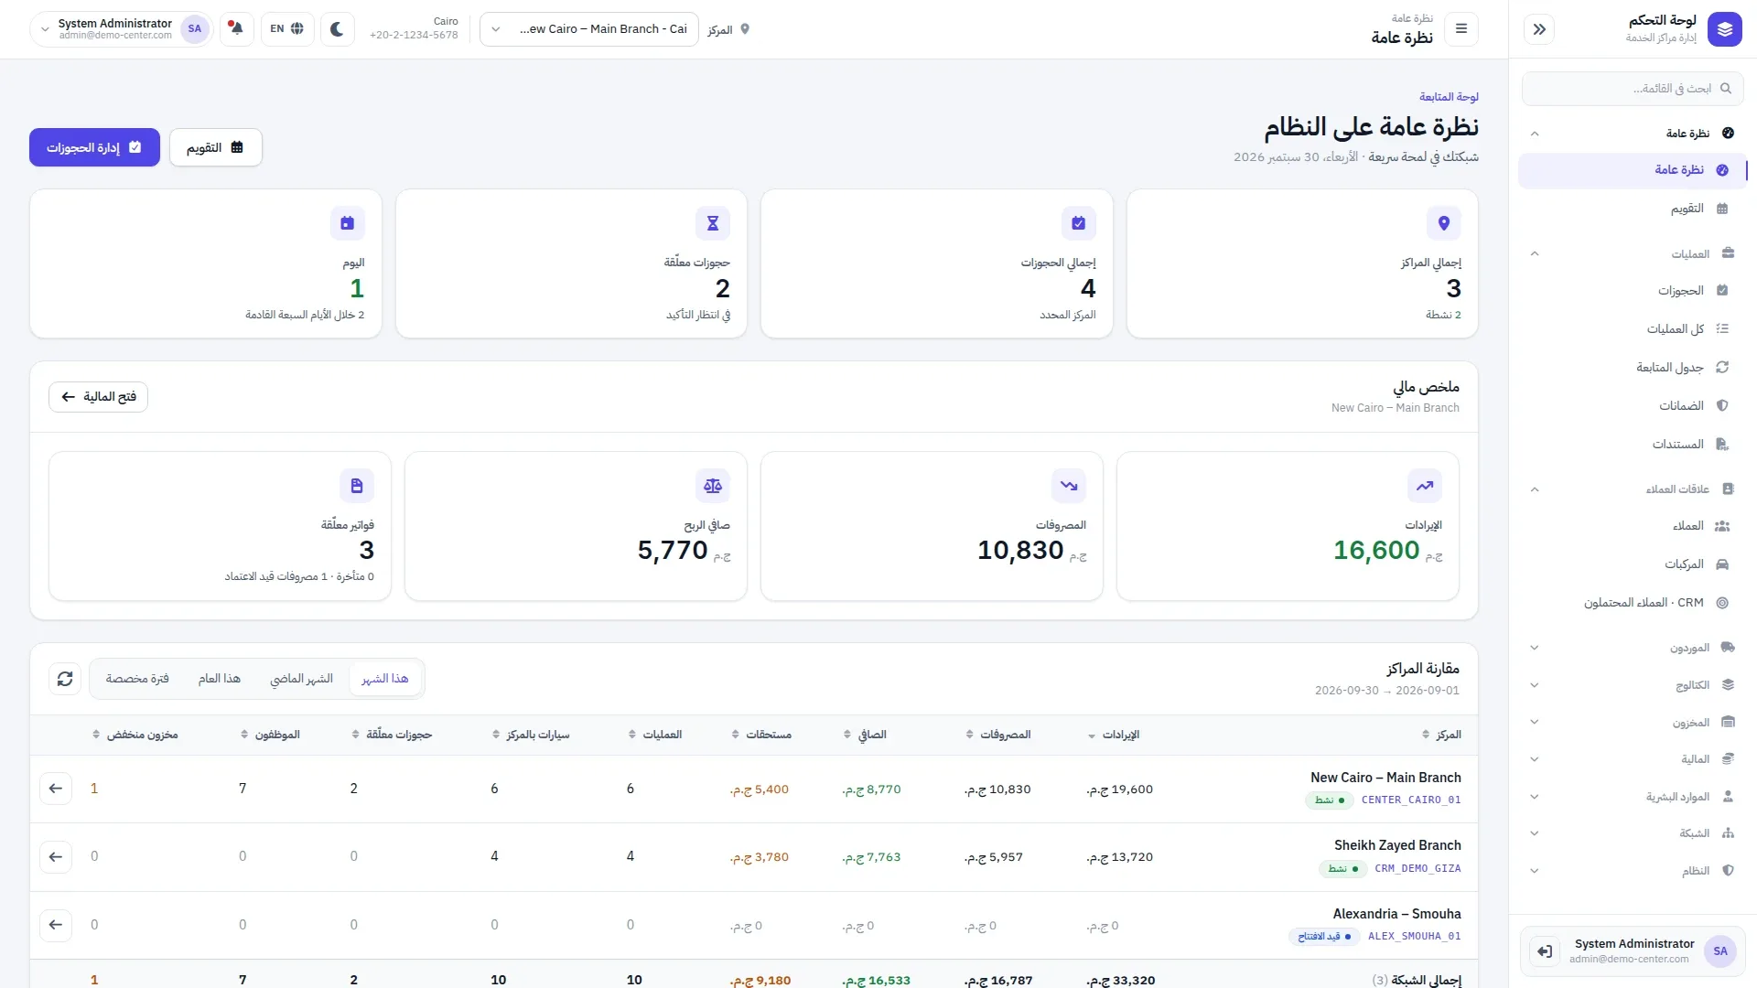Open the Sheikh Zayed Branch row arrow button
Image resolution: width=1757 pixels, height=988 pixels.
[56, 857]
